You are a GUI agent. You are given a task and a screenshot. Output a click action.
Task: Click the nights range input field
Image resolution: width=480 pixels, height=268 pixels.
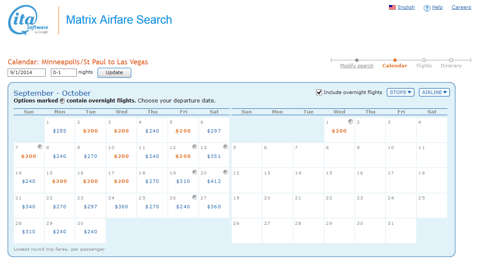click(64, 72)
